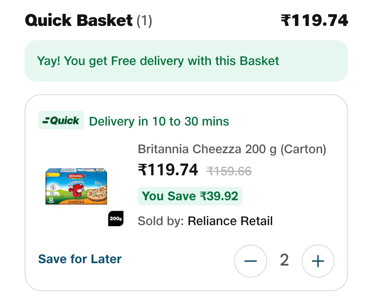Click the You Save ₹39.92 tag
Screen dimensions: 373x305
coord(190,196)
